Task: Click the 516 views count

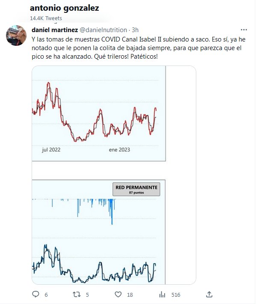Action: [x=176, y=295]
